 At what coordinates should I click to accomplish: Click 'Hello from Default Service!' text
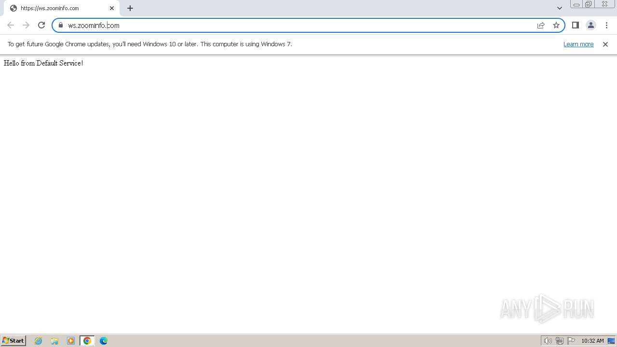click(x=43, y=63)
